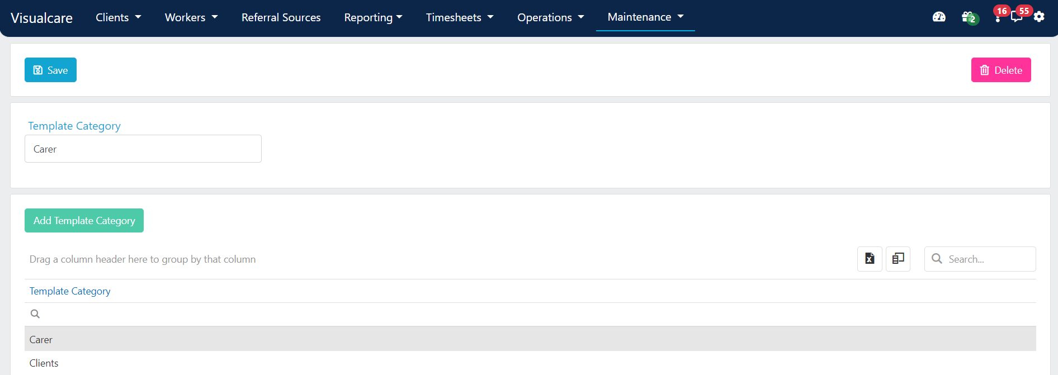This screenshot has width=1058, height=375.
Task: Expand the Reporting menu
Action: (373, 17)
